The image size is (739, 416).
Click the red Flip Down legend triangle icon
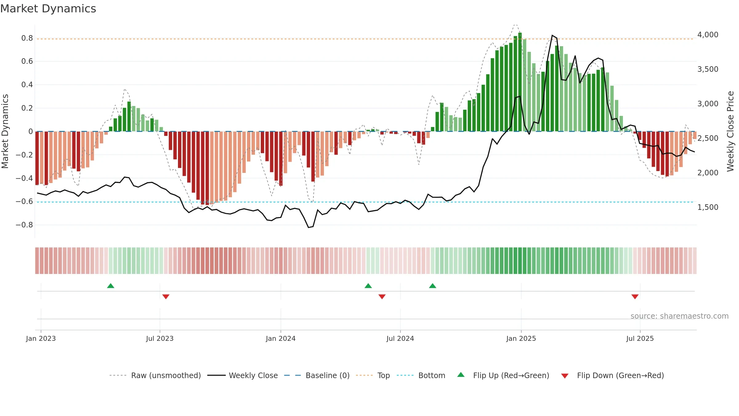pyautogui.click(x=565, y=376)
